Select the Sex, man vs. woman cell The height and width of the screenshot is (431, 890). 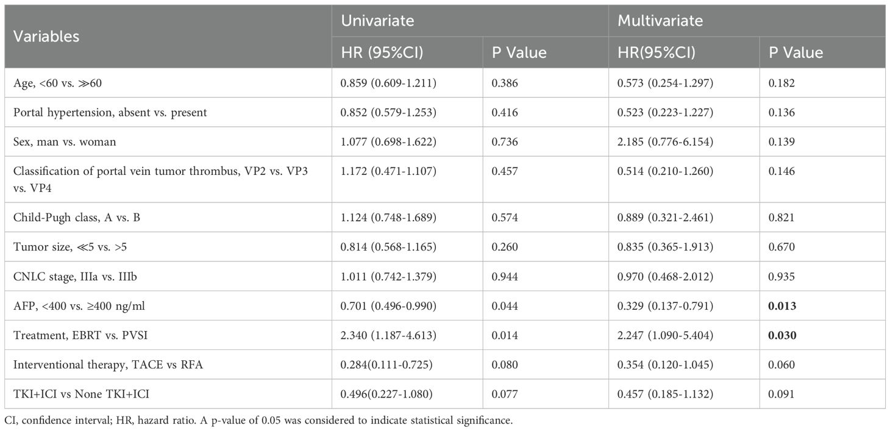[x=65, y=142]
